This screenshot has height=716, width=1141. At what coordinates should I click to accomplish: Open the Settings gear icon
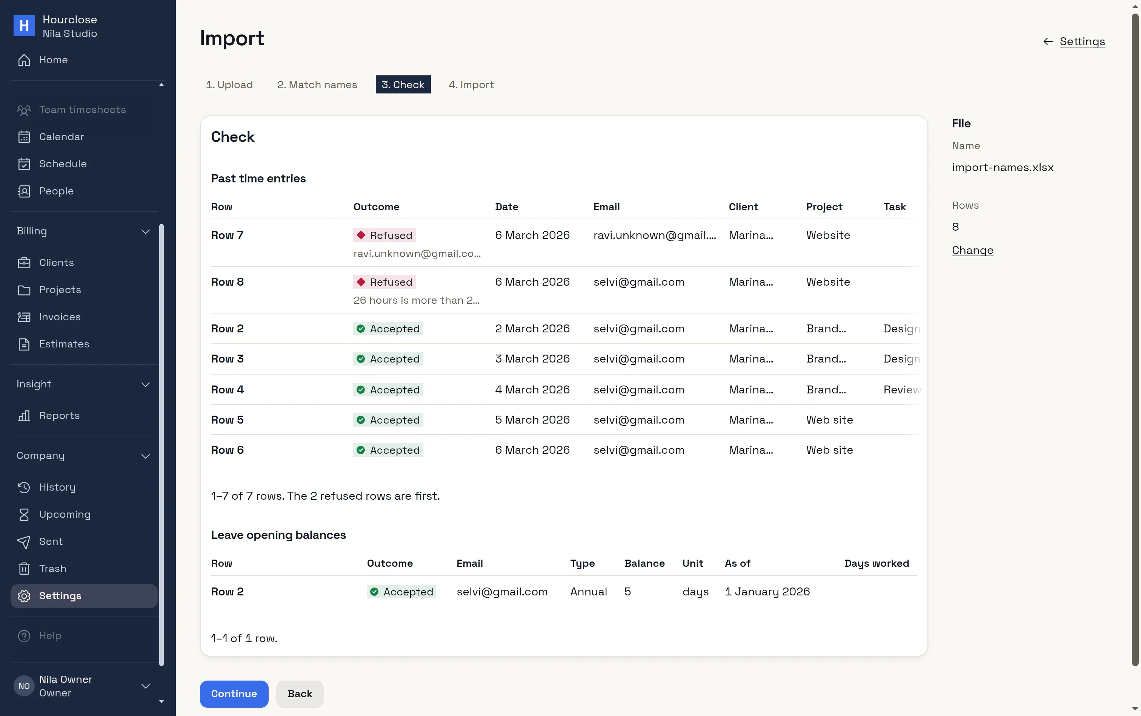click(x=24, y=596)
